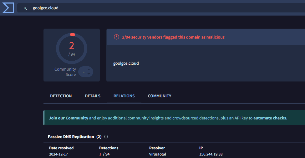
Task: Downvote the community score arrow
Action: 89,74
